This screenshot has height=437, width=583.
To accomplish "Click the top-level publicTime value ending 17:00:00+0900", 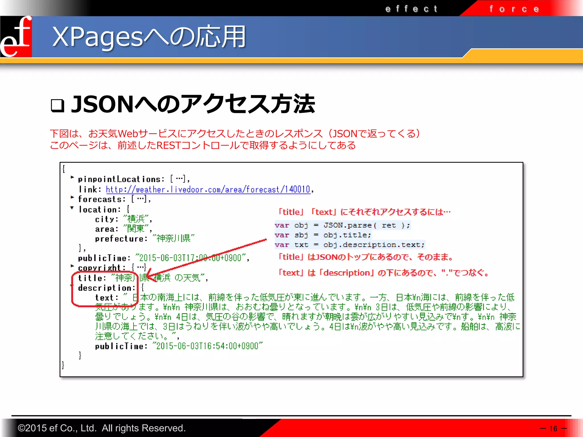I will [190, 258].
